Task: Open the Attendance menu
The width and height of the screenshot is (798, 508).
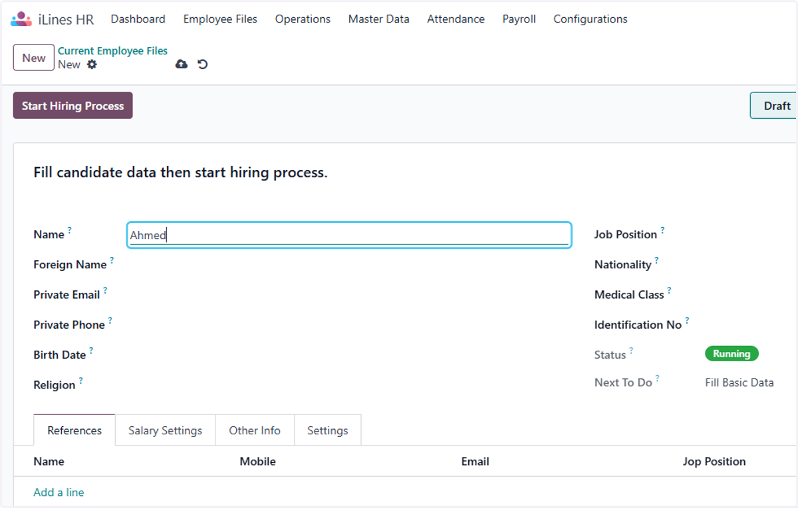Action: 456,19
